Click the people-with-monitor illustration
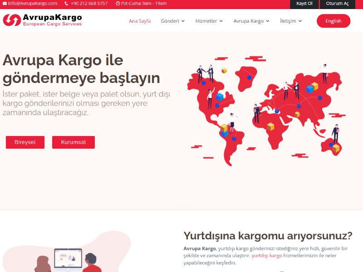 point(67,252)
